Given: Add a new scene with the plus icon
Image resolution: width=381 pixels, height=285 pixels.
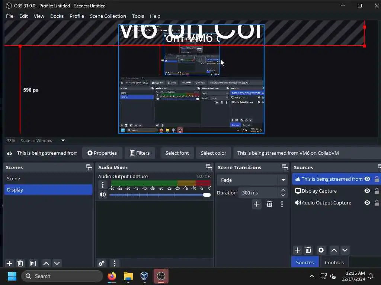Looking at the screenshot, I should 9,263.
